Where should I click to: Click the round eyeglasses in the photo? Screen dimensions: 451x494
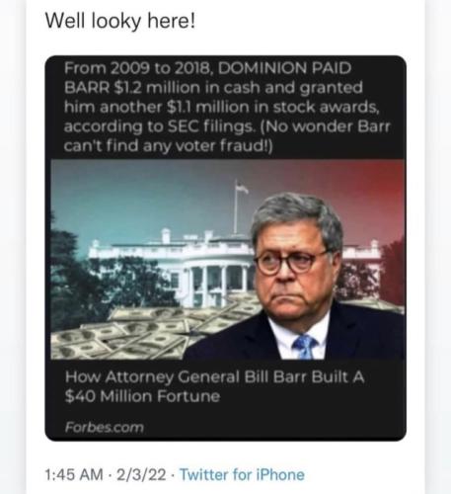tap(289, 263)
